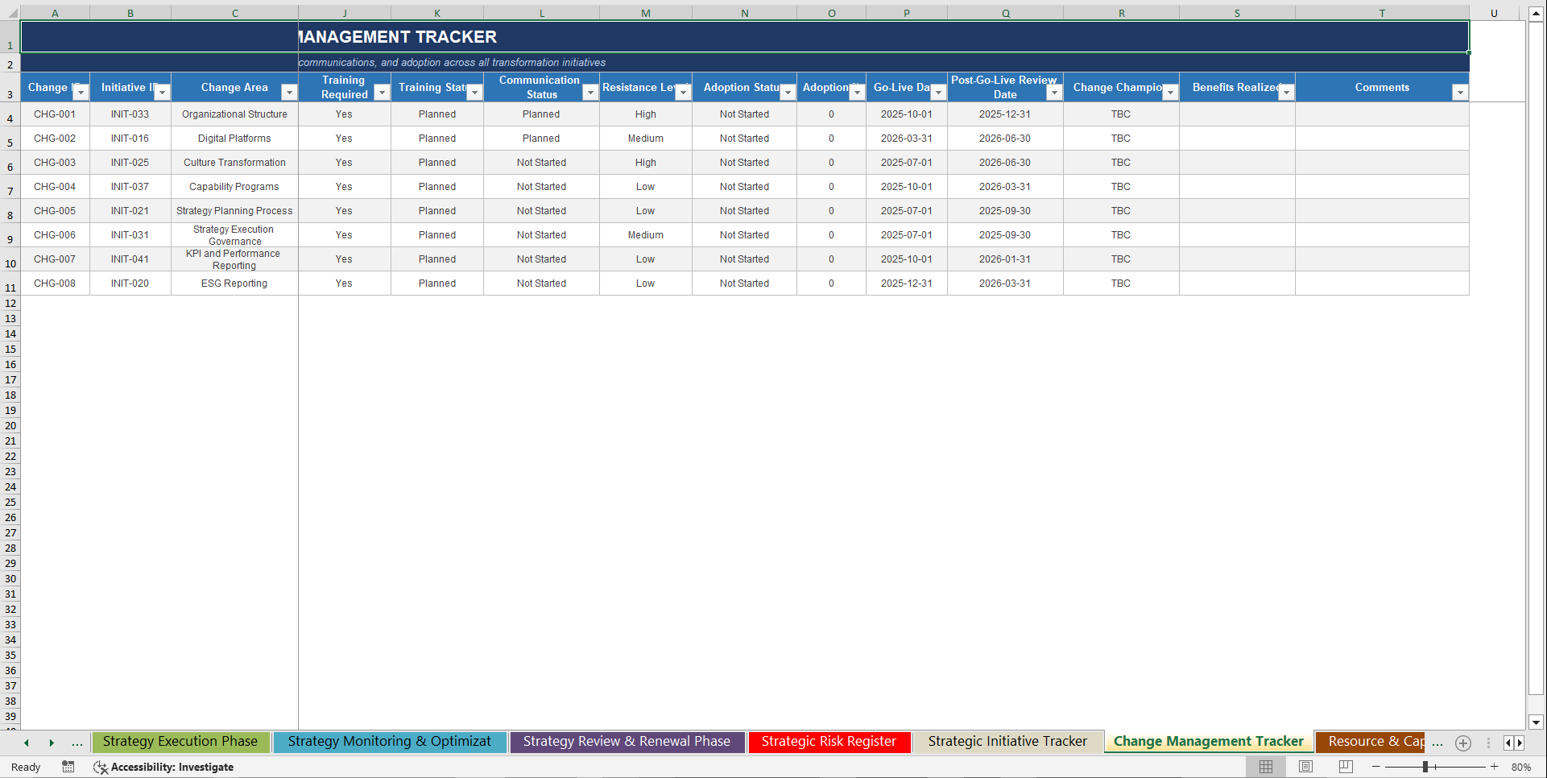The height and width of the screenshot is (778, 1547).
Task: Show hidden sheet tabs on the left via ellipsis
Action: click(77, 743)
